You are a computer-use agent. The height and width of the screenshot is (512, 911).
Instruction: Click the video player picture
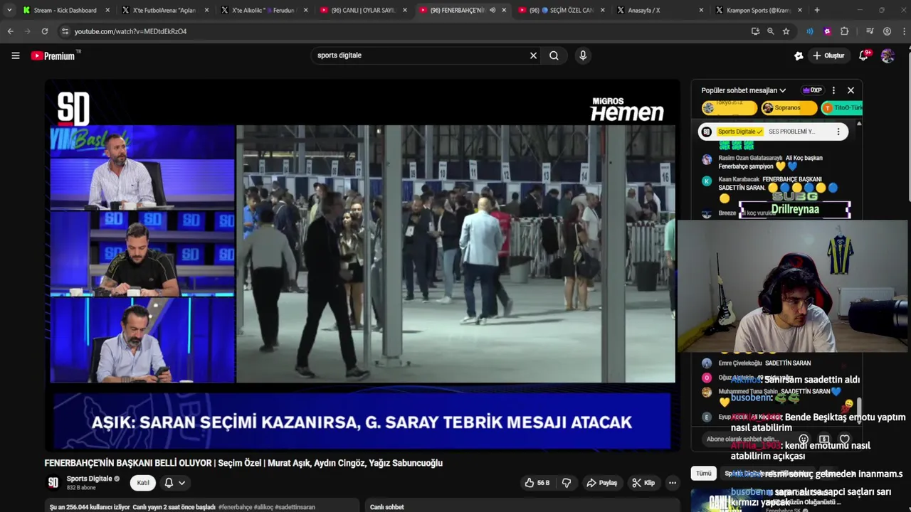362,265
